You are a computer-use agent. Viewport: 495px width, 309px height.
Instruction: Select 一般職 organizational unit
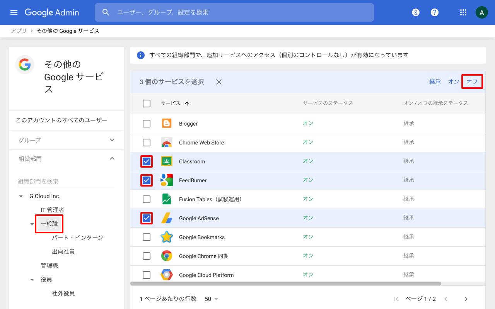point(49,224)
